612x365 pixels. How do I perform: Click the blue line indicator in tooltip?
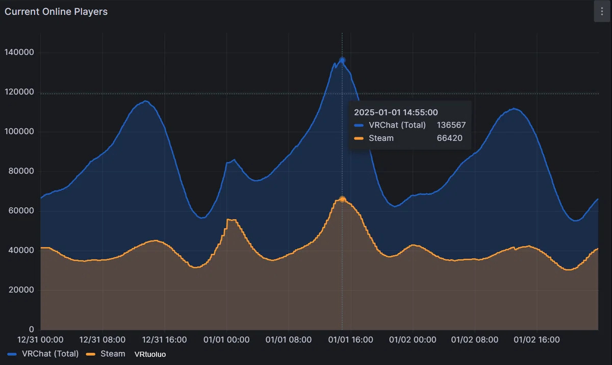tap(359, 125)
